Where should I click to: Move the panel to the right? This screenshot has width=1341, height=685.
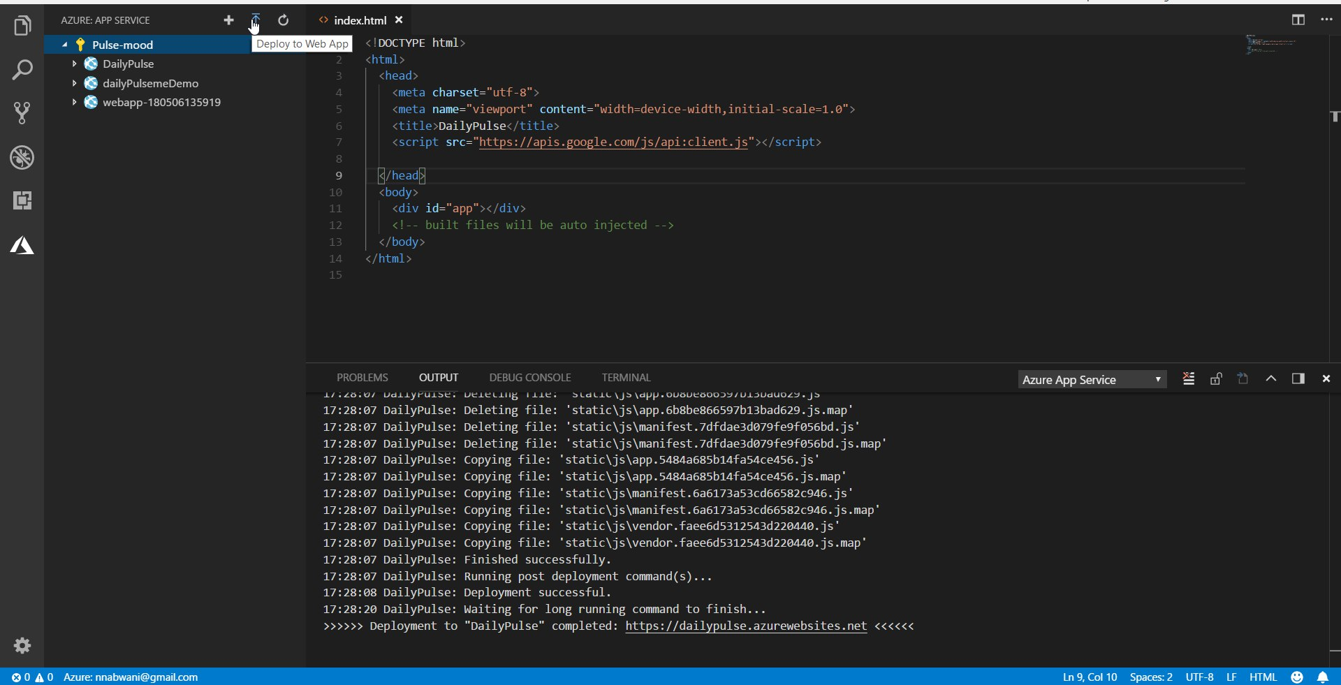coord(1298,378)
